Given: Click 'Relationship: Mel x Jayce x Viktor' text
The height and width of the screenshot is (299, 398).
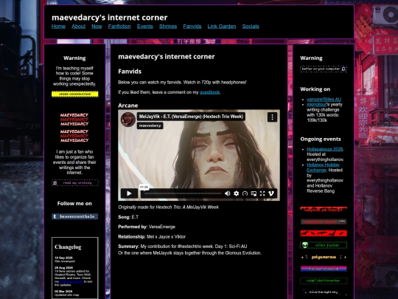Looking at the screenshot, I should (x=152, y=237).
